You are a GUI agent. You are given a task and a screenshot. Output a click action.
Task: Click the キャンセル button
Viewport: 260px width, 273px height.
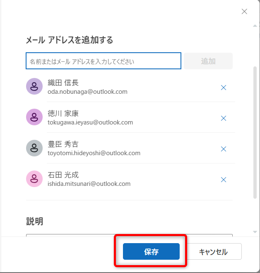click(213, 252)
